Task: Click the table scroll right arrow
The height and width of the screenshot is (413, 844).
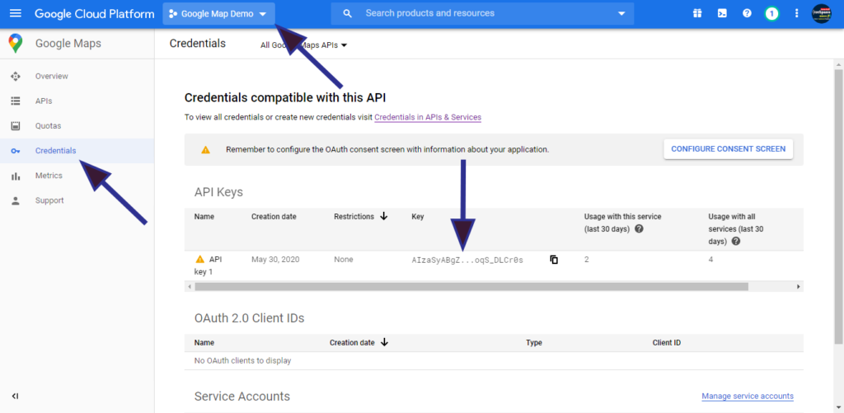Action: click(798, 287)
